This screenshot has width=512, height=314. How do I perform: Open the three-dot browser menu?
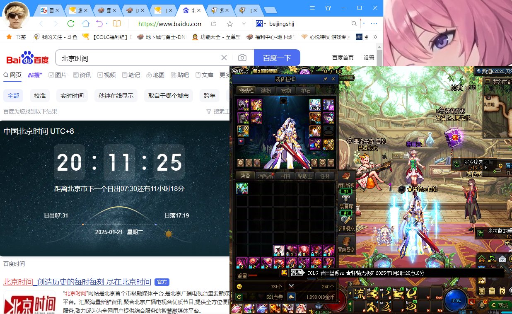[x=374, y=24]
